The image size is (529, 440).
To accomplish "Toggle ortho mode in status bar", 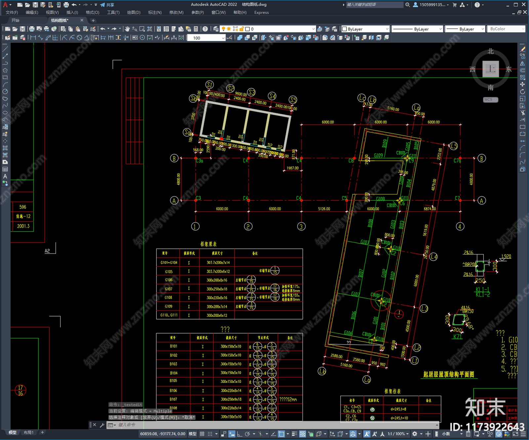I will point(239,434).
